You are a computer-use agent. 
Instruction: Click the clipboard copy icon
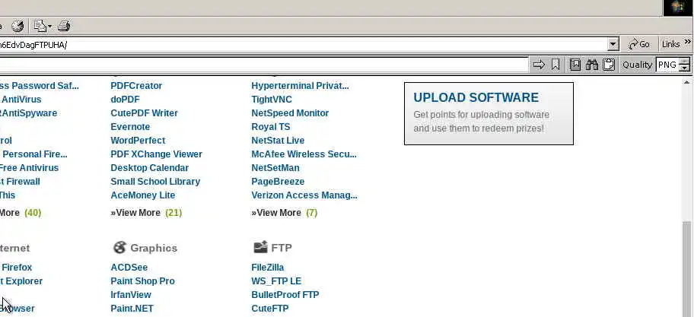tap(609, 65)
